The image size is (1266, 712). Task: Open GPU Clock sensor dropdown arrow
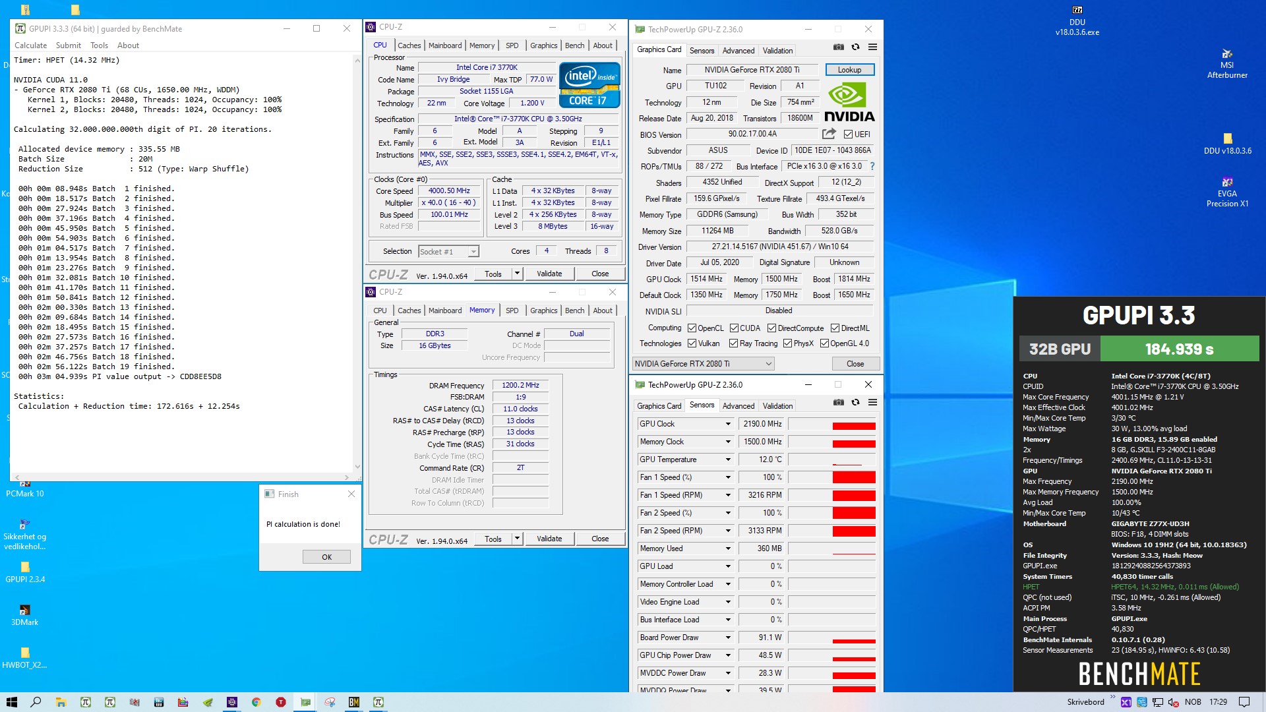point(728,424)
